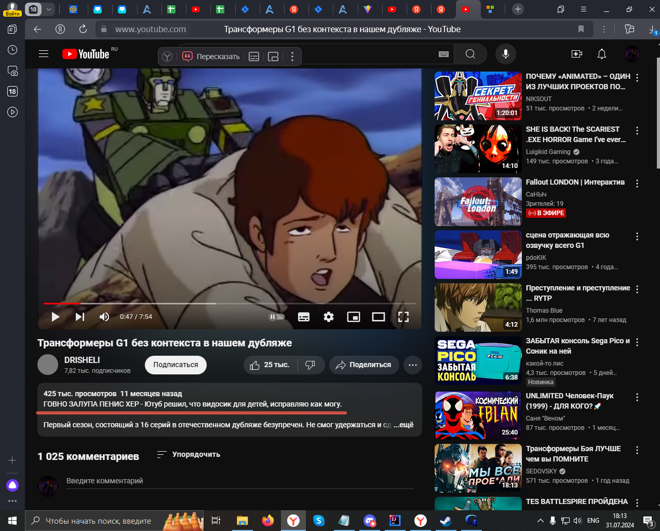The image size is (660, 531).
Task: Open the YouTube hamburger guide menu
Action: (x=44, y=54)
